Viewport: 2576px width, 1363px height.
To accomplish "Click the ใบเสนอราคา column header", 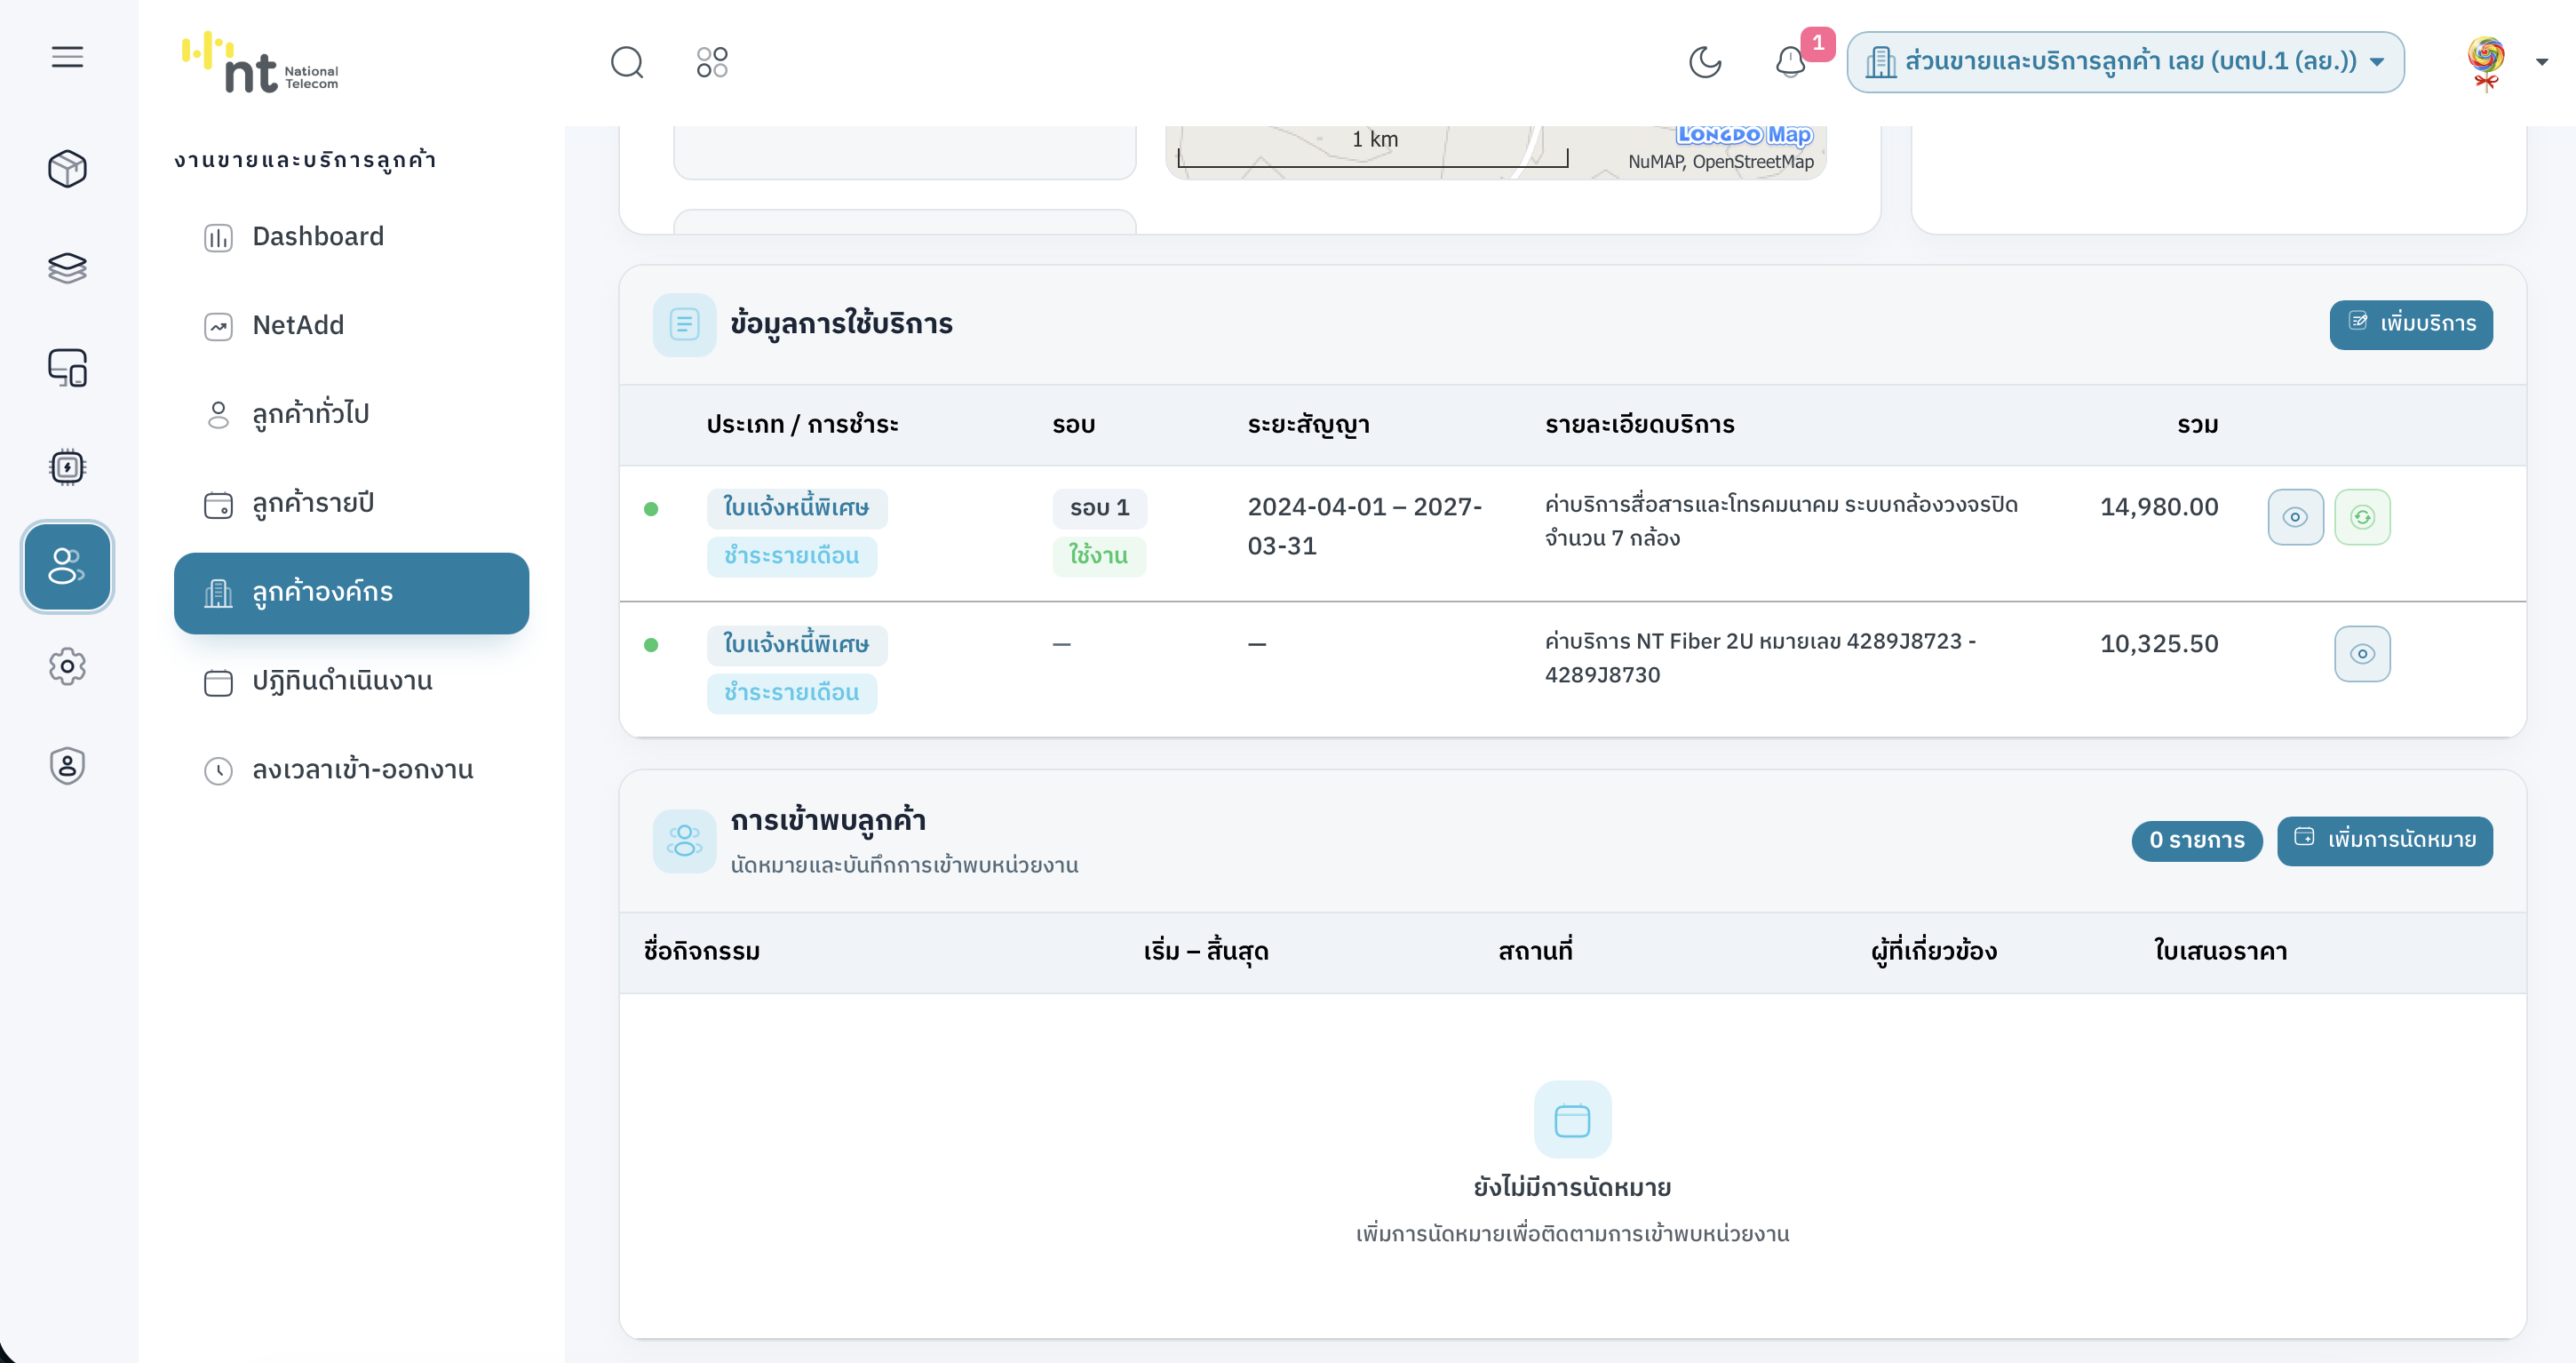I will click(x=2220, y=952).
